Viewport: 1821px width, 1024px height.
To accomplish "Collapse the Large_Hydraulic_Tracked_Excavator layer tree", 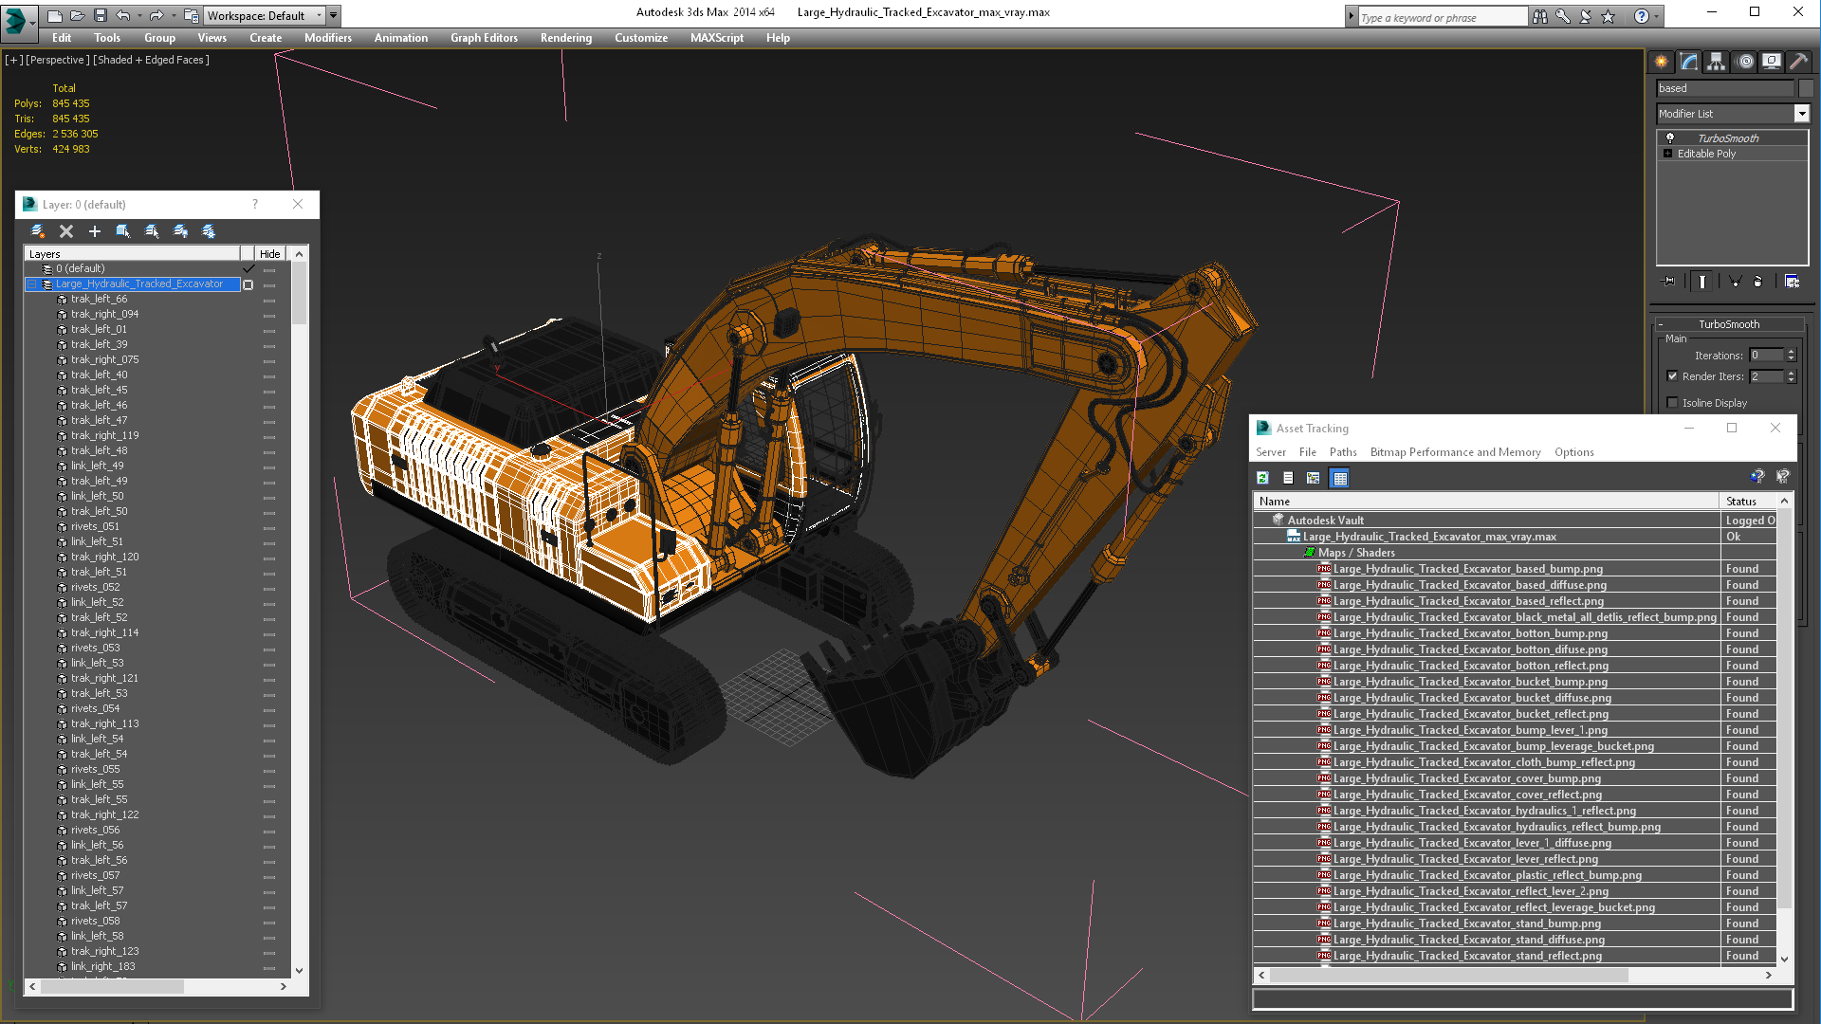I will coord(32,284).
